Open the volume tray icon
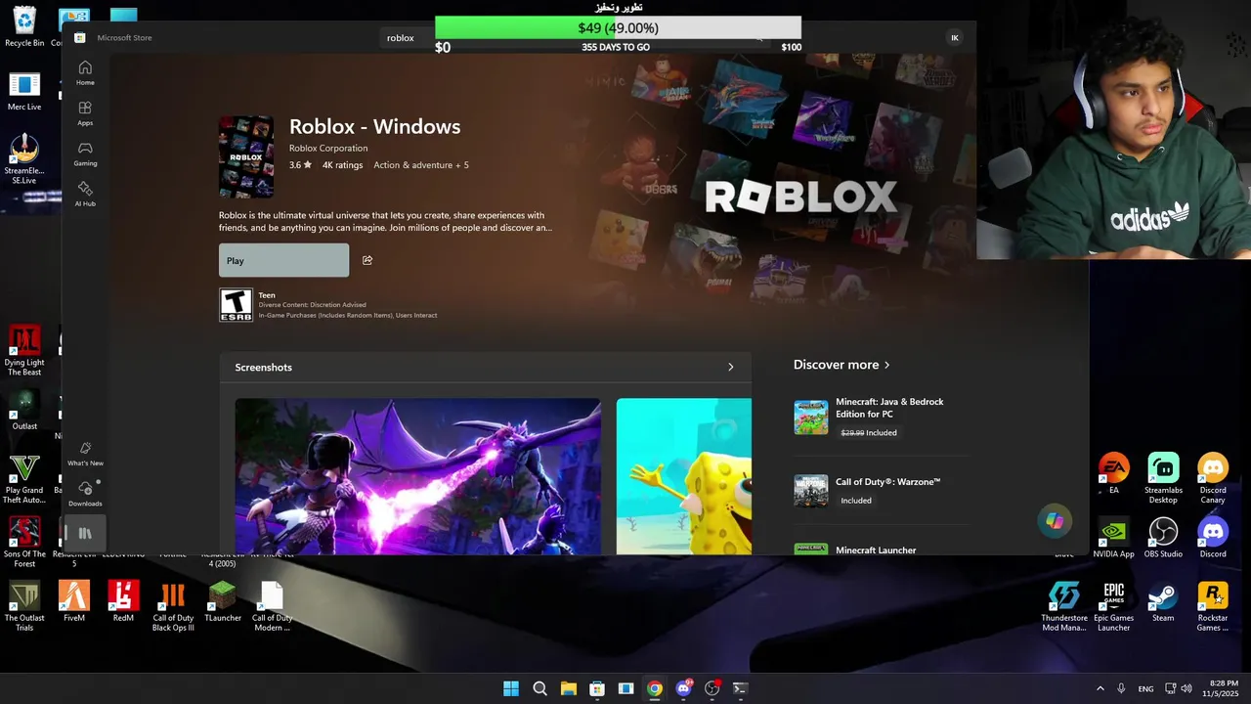 pyautogui.click(x=1186, y=688)
